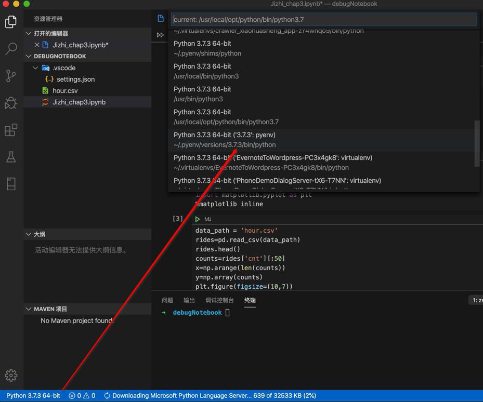This screenshot has width=483, height=402.
Task: Click the errors icon in the status bar
Action: [x=72, y=396]
